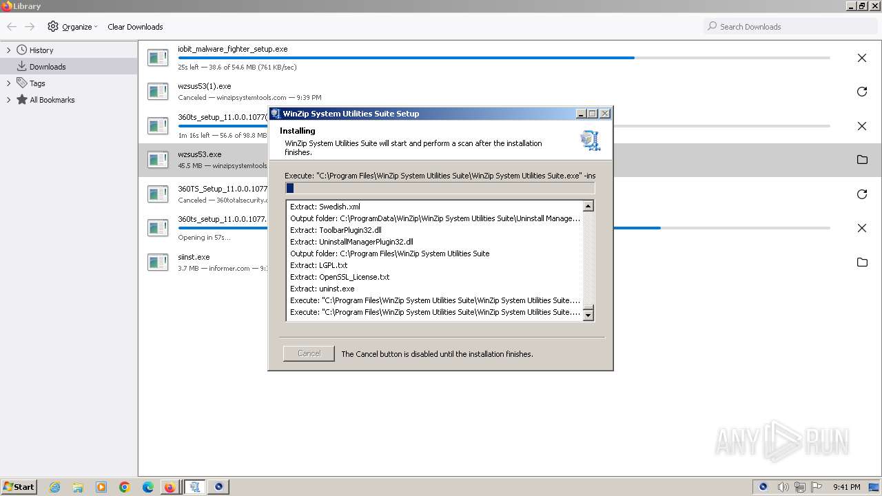Open Microsoft Edge from taskbar
This screenshot has height=496, width=882.
148,487
